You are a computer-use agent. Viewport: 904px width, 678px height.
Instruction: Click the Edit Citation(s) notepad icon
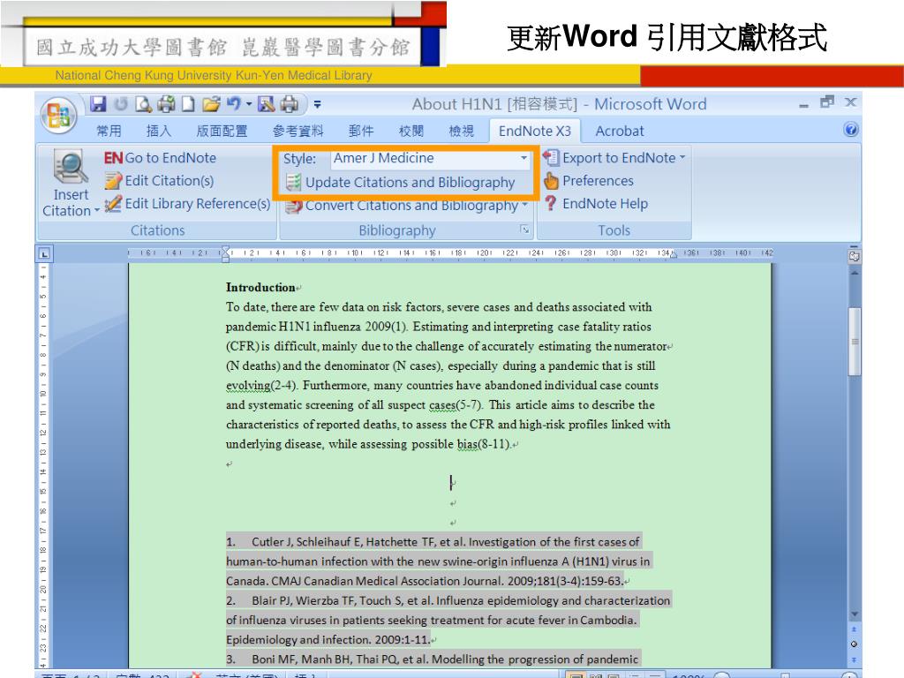(113, 181)
